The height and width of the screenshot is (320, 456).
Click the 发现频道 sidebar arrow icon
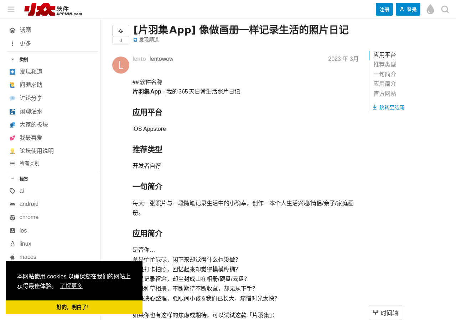12,72
